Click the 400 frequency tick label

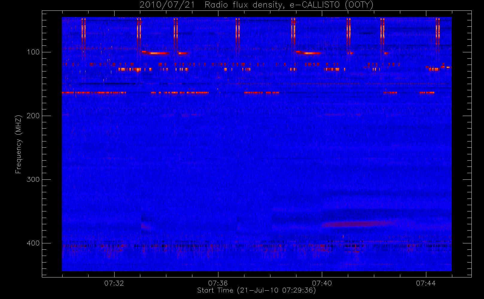pyautogui.click(x=33, y=243)
